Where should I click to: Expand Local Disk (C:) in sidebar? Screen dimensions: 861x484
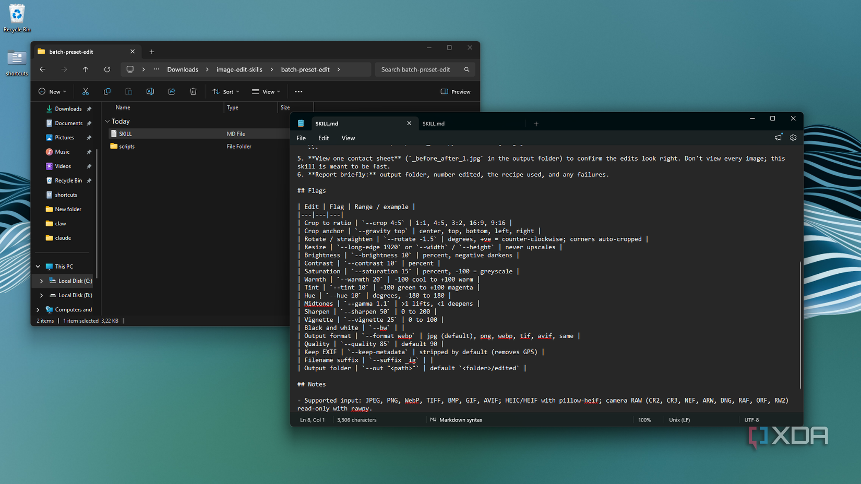click(42, 281)
